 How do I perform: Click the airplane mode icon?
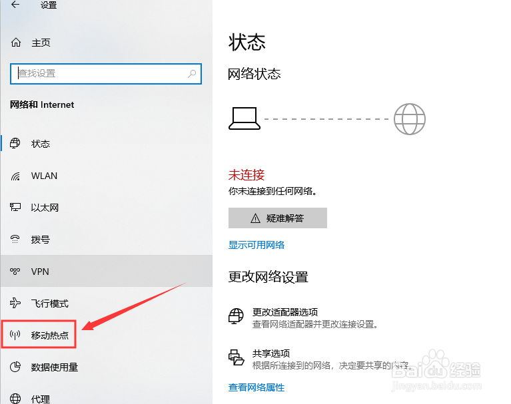15,303
